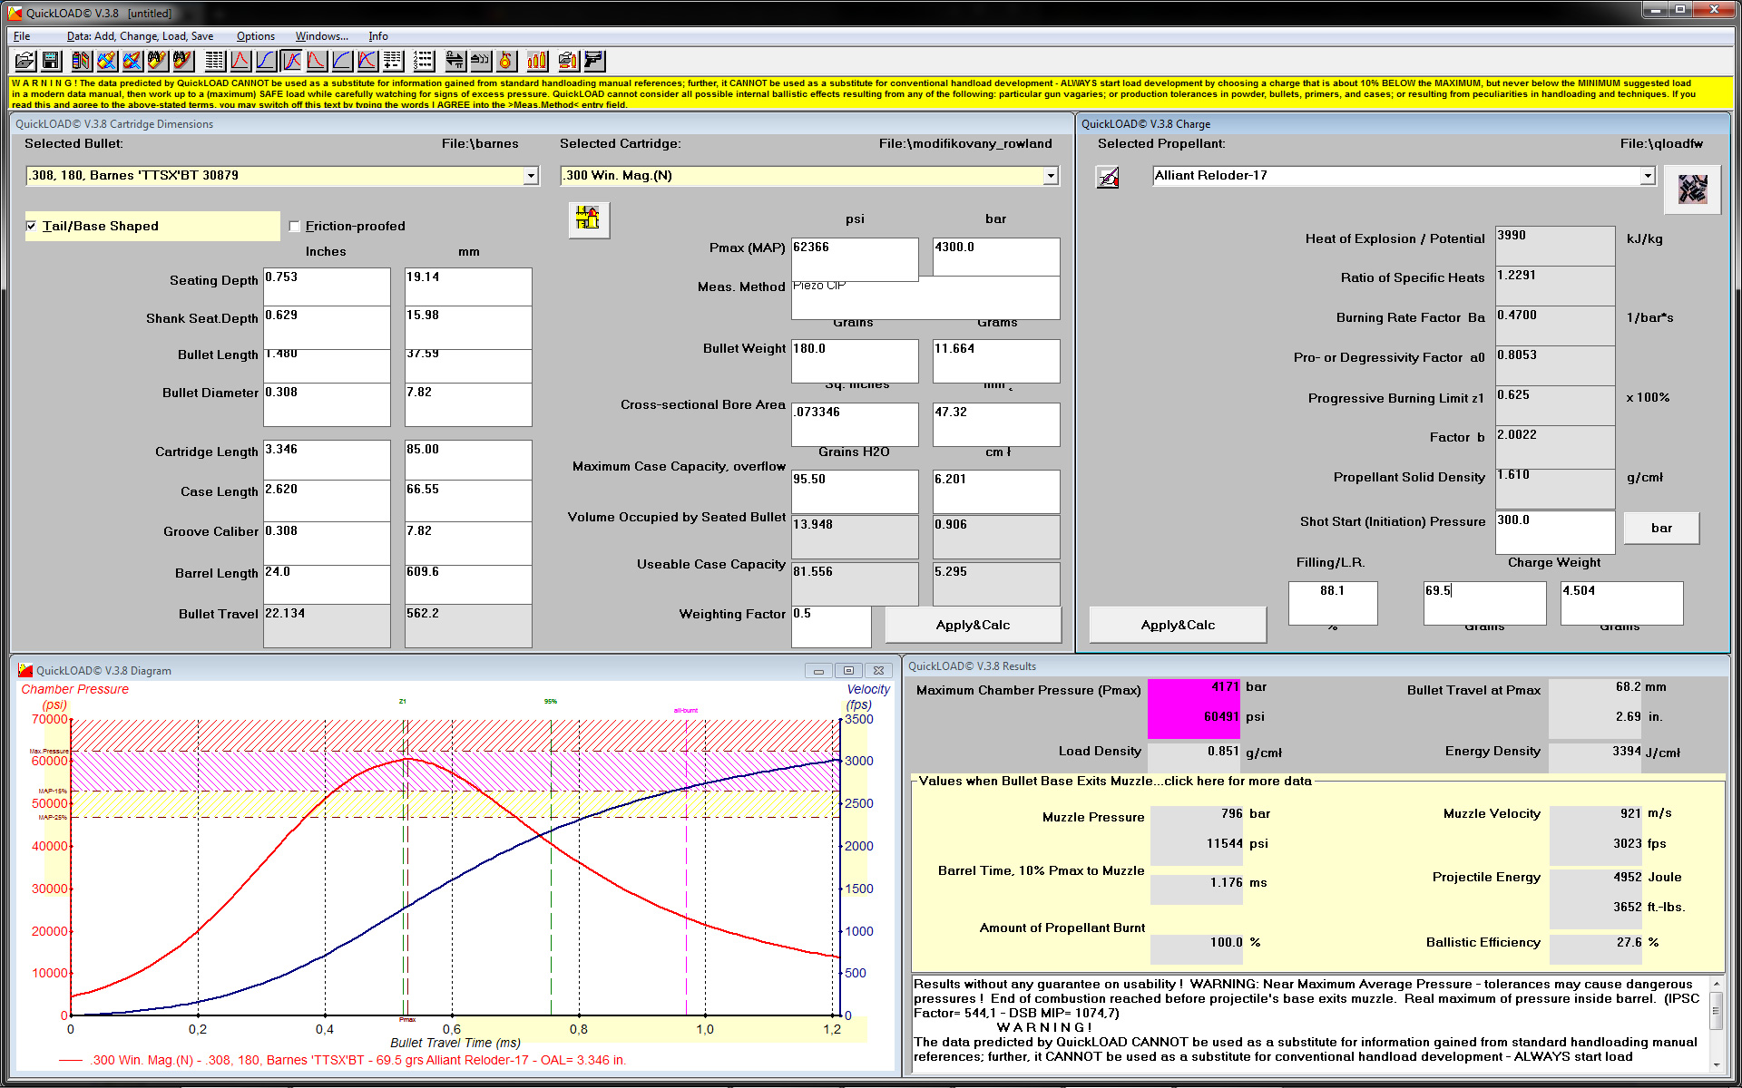Click the three cartridges toolbar icon

click(x=537, y=61)
